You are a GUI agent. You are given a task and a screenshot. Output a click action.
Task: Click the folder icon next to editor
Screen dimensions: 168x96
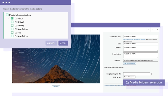[x=16, y=19]
